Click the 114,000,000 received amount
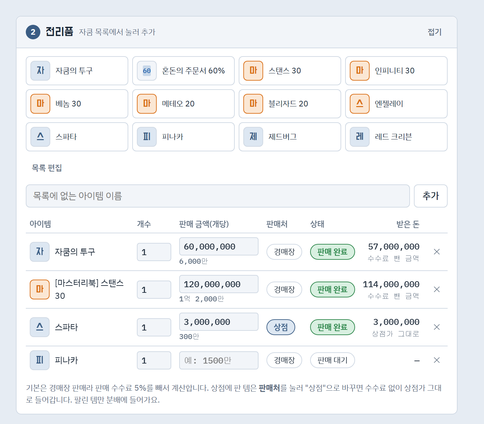The height and width of the screenshot is (424, 484). [391, 285]
